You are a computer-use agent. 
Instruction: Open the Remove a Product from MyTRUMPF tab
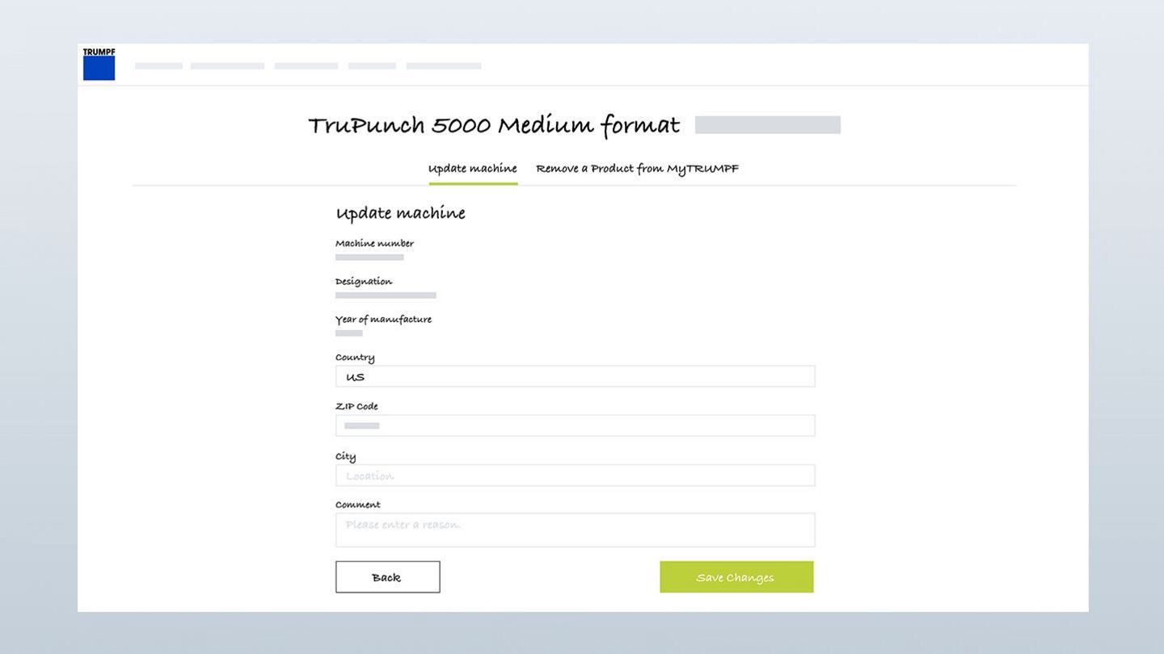pyautogui.click(x=637, y=169)
